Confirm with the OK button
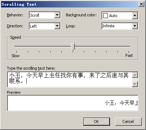Viewport: 146px width, 130px height. pyautogui.click(x=97, y=121)
